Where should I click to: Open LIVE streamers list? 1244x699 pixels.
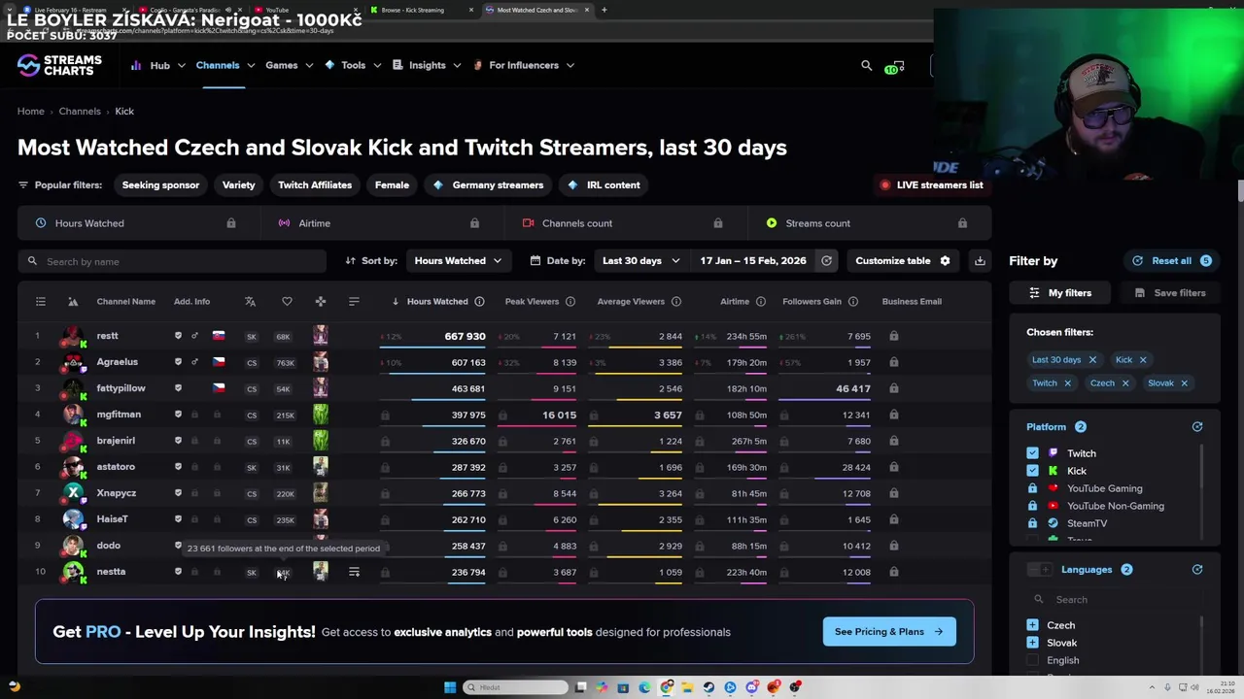[x=931, y=185]
